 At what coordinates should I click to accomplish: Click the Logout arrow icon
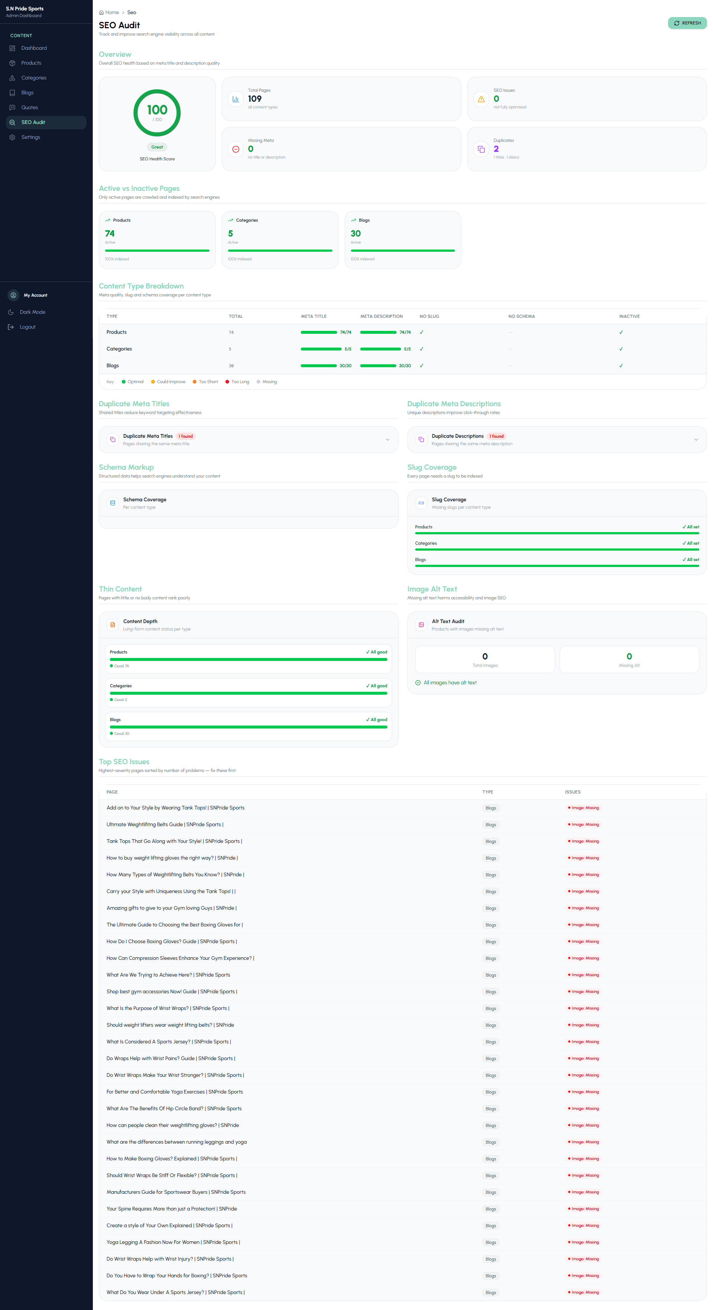pyautogui.click(x=11, y=327)
